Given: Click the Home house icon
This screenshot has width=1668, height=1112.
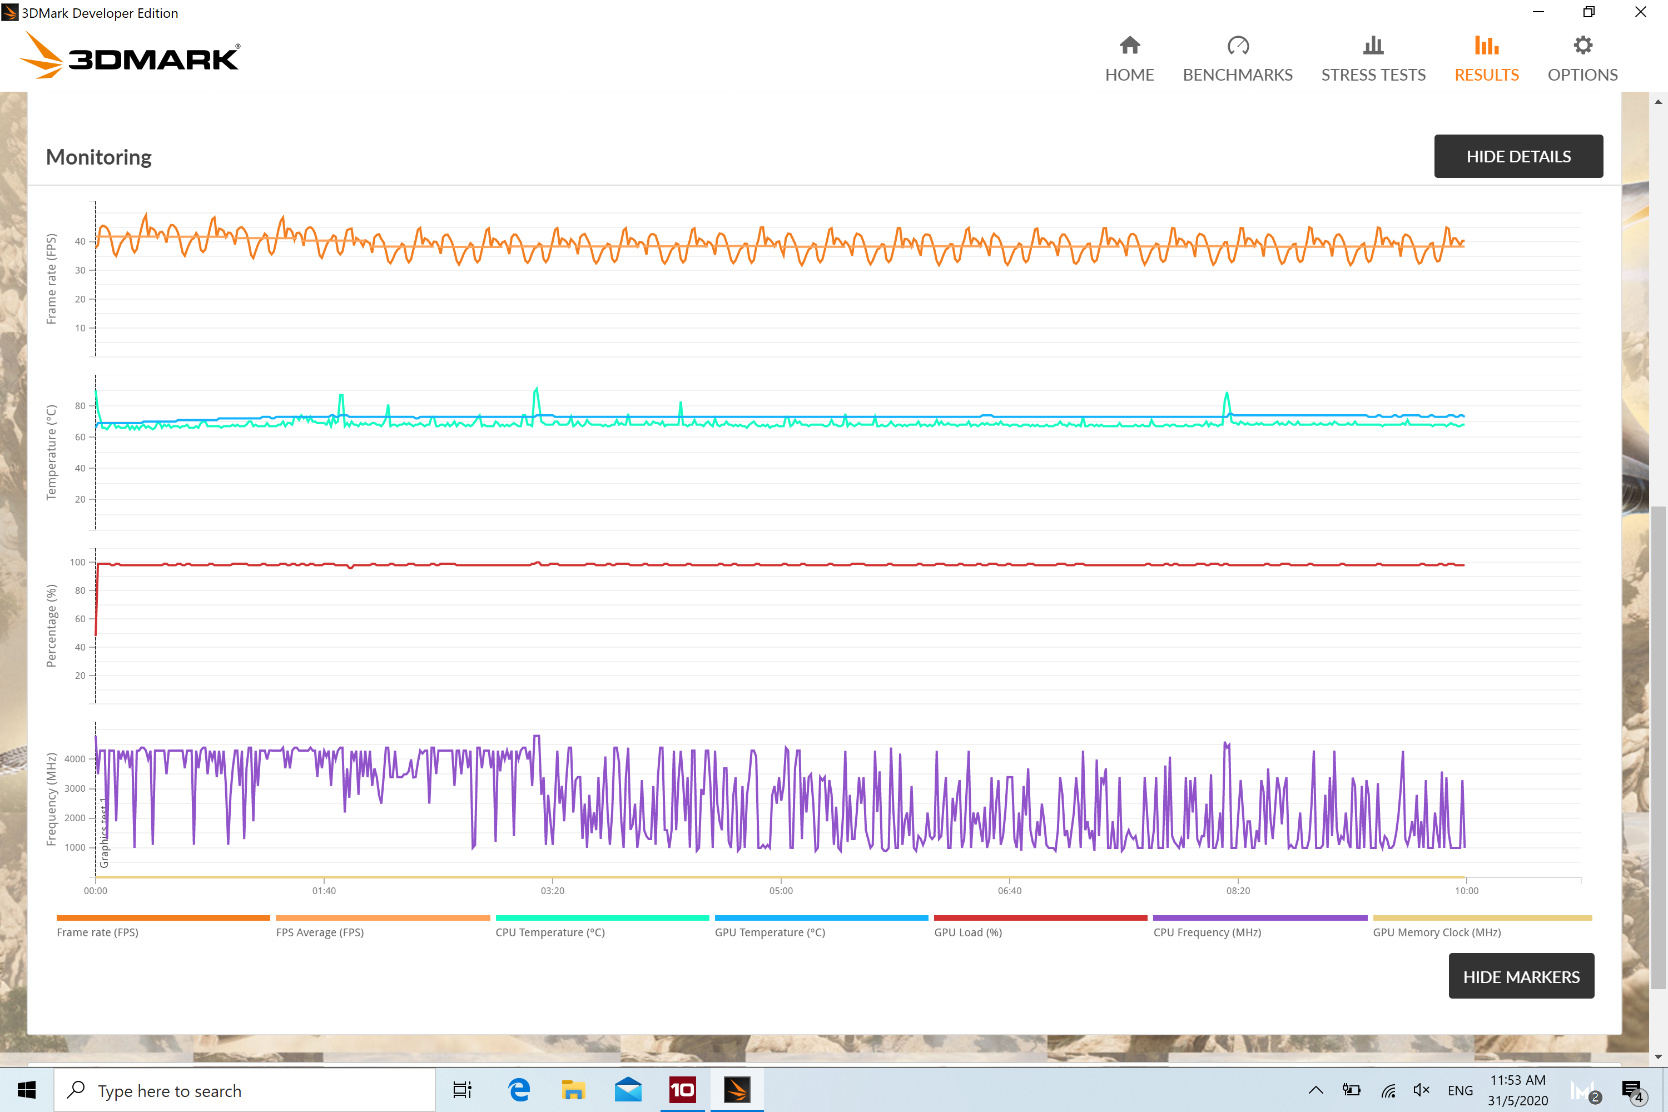Looking at the screenshot, I should pos(1129,46).
